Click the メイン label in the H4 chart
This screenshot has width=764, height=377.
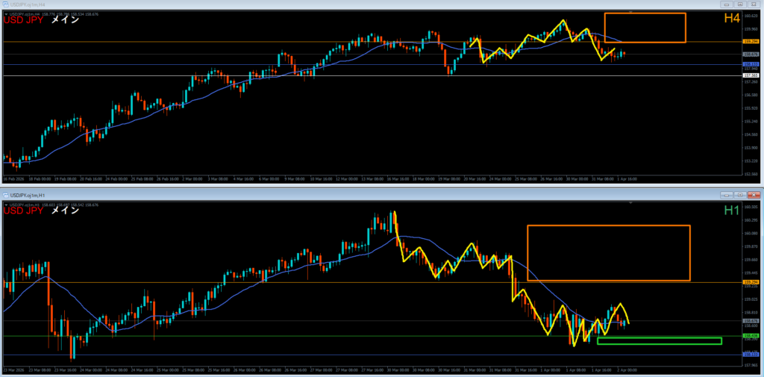click(65, 20)
